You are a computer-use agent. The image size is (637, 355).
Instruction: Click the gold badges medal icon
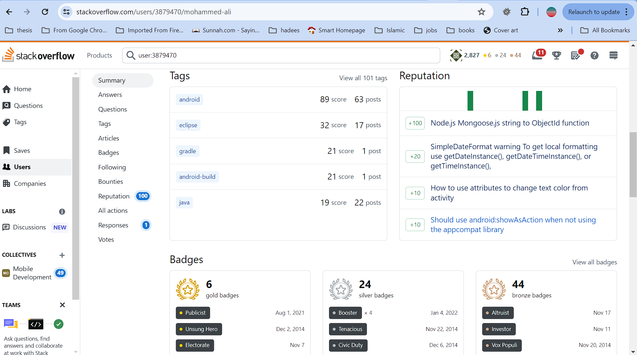point(188,289)
